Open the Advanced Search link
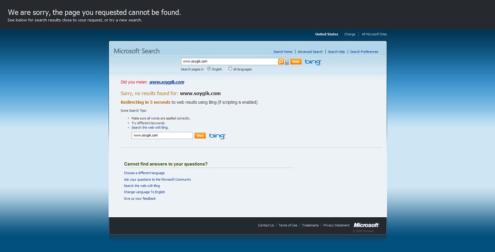Screen dimensions: 495x252 310,52
